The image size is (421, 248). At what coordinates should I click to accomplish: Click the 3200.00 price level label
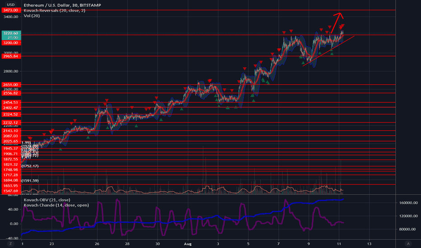[x=11, y=43]
